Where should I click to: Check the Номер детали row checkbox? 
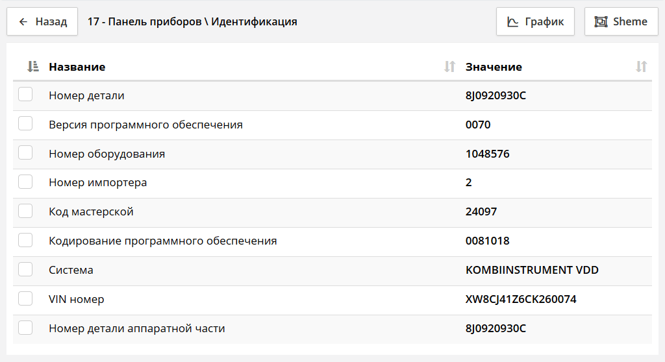click(25, 95)
